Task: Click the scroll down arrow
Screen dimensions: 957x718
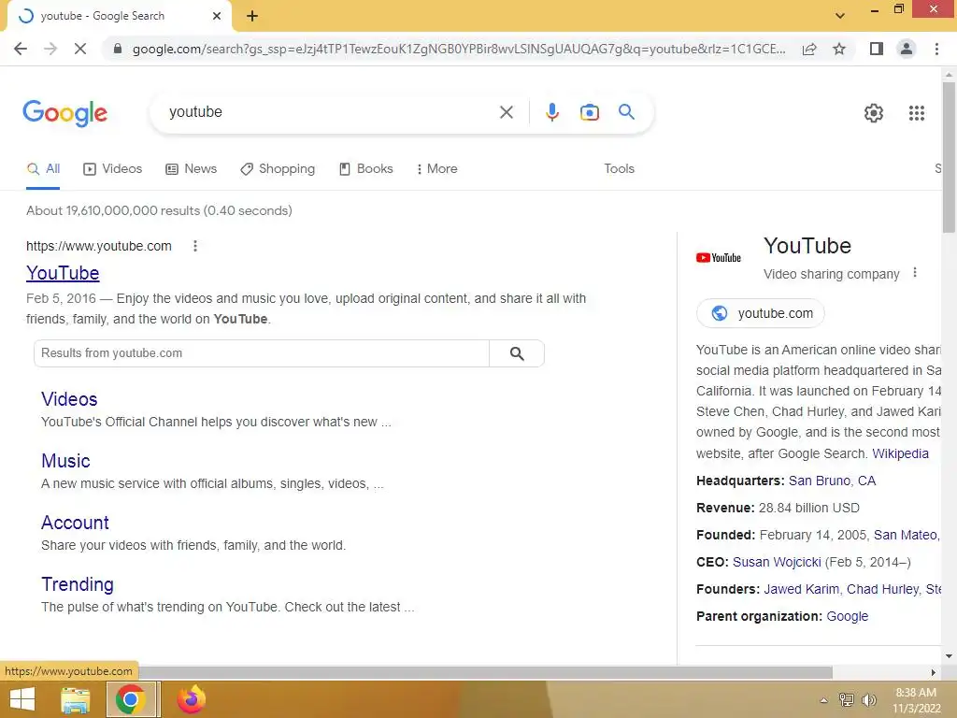Action: click(949, 656)
